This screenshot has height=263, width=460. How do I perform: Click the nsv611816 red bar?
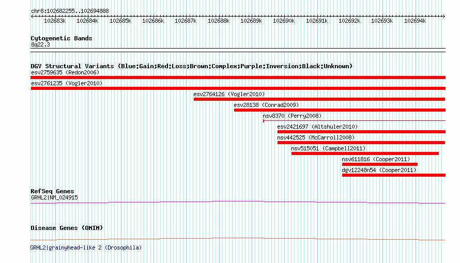pyautogui.click(x=379, y=164)
